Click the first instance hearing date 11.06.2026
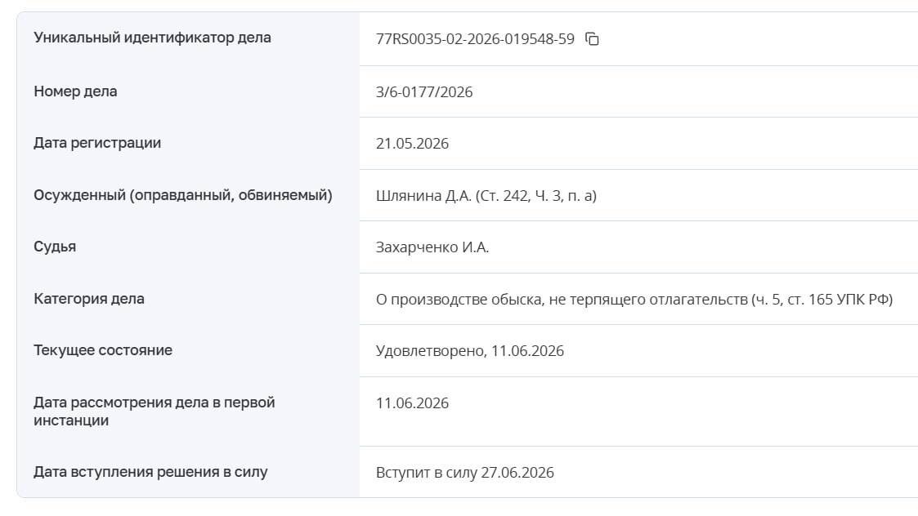 [412, 403]
